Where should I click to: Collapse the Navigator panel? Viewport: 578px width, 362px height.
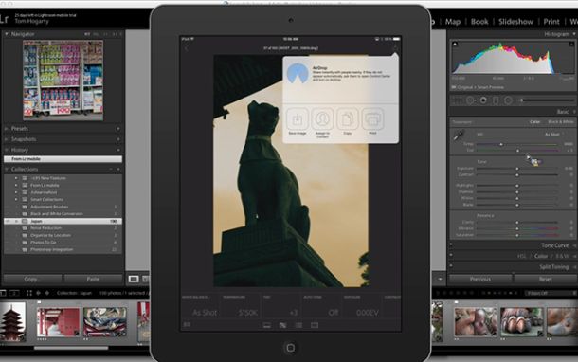[7, 34]
